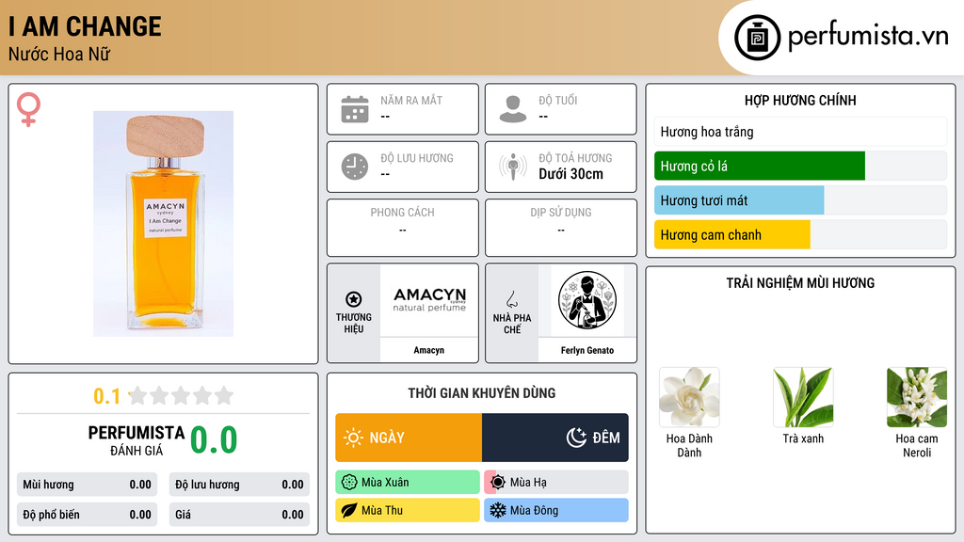964x542 pixels.
Task: Open the I Am Change bottle photo
Action: click(163, 224)
